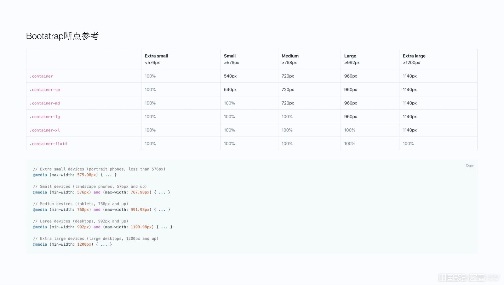
Task: Select the 'Extra large' column header
Action: click(x=414, y=56)
